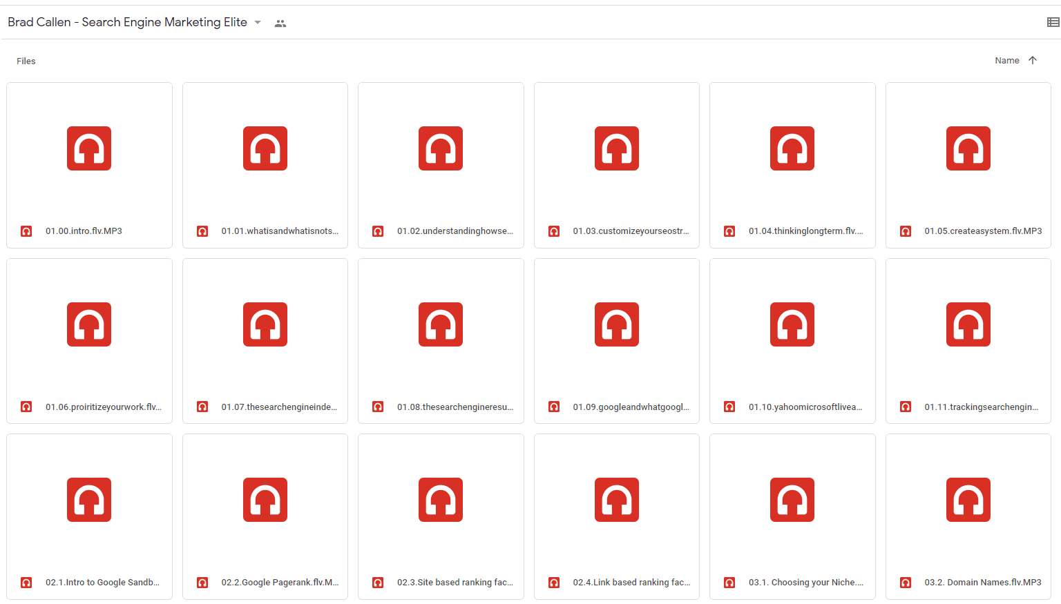Image resolution: width=1061 pixels, height=604 pixels.
Task: Click small audio icon beside 01.08.thesearchengineresu
Action: point(378,407)
